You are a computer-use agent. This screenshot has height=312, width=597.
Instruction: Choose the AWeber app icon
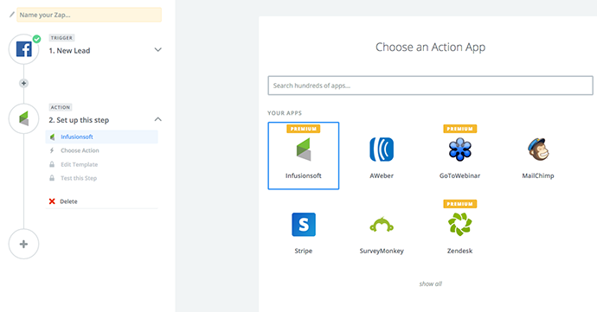click(x=382, y=150)
